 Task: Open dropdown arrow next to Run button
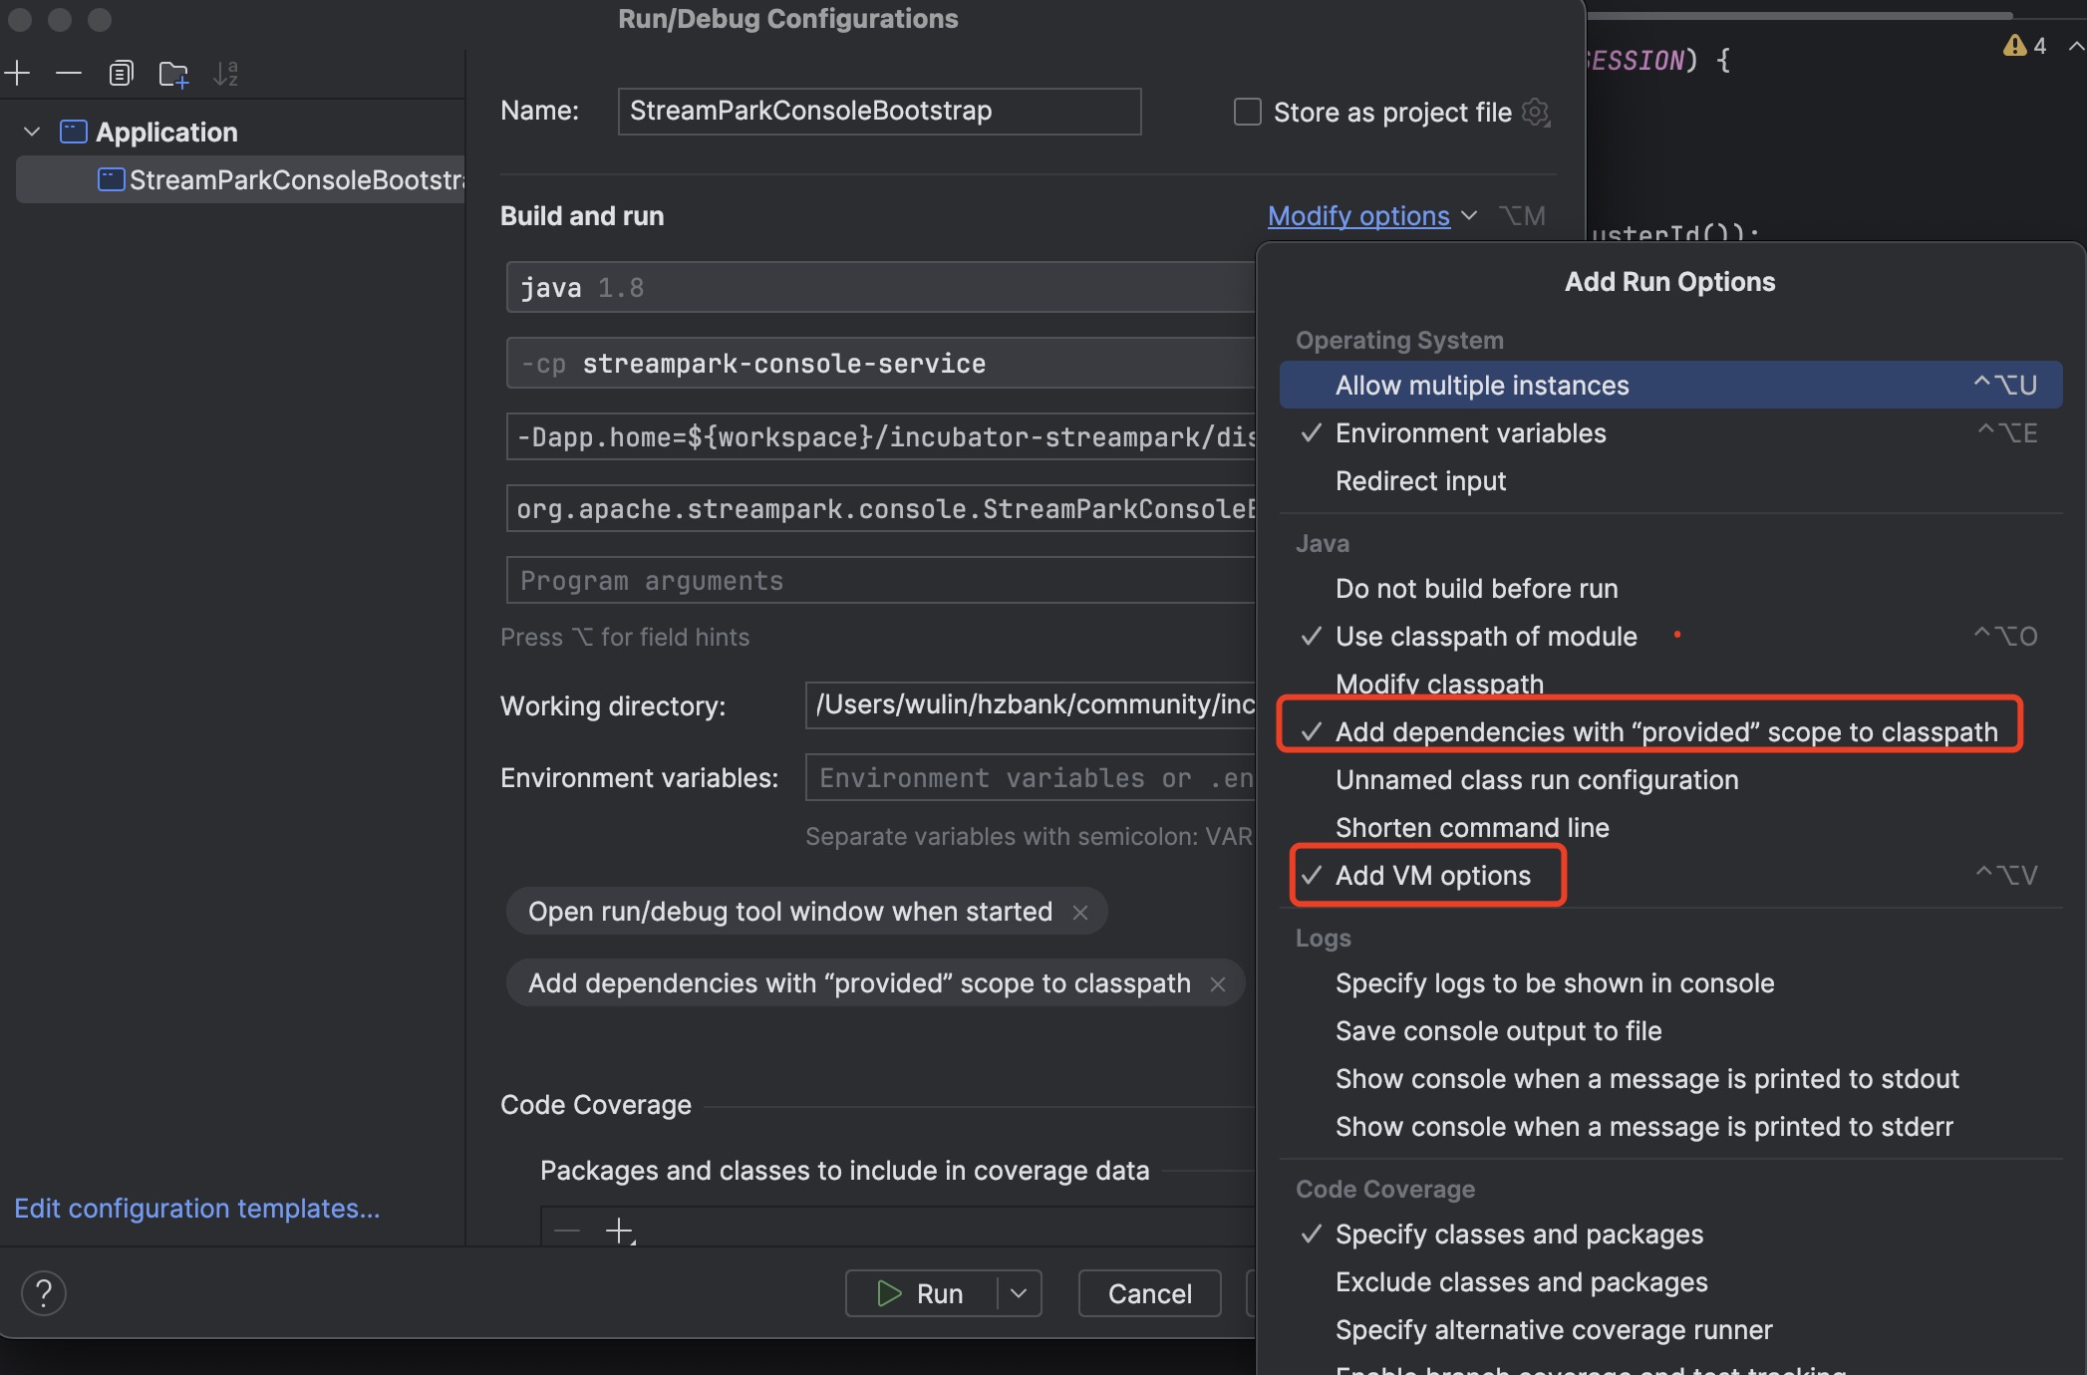tap(1019, 1293)
